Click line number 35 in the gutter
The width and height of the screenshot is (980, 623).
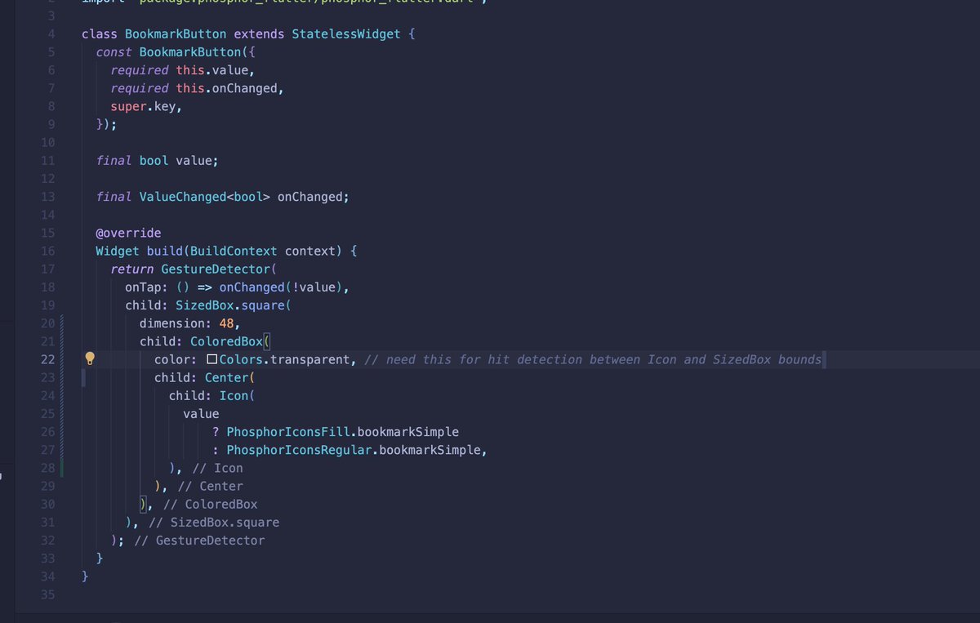pyautogui.click(x=47, y=594)
